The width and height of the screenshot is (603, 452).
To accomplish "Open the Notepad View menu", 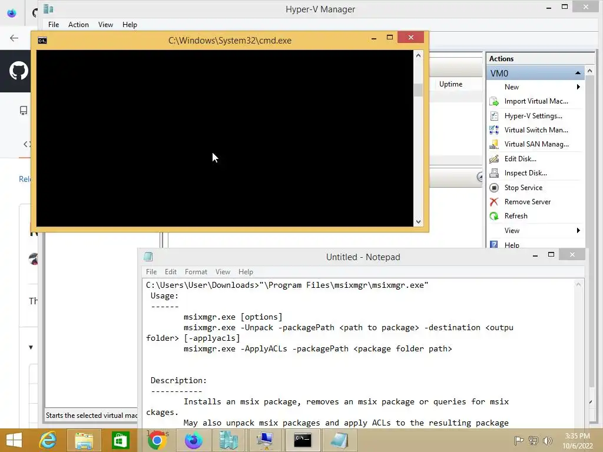I will click(223, 272).
